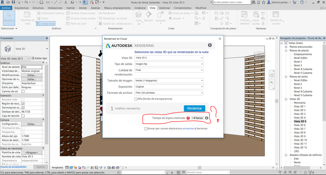Open the Colaborar ribbon tab
The image size is (326, 175).
click(x=140, y=8)
